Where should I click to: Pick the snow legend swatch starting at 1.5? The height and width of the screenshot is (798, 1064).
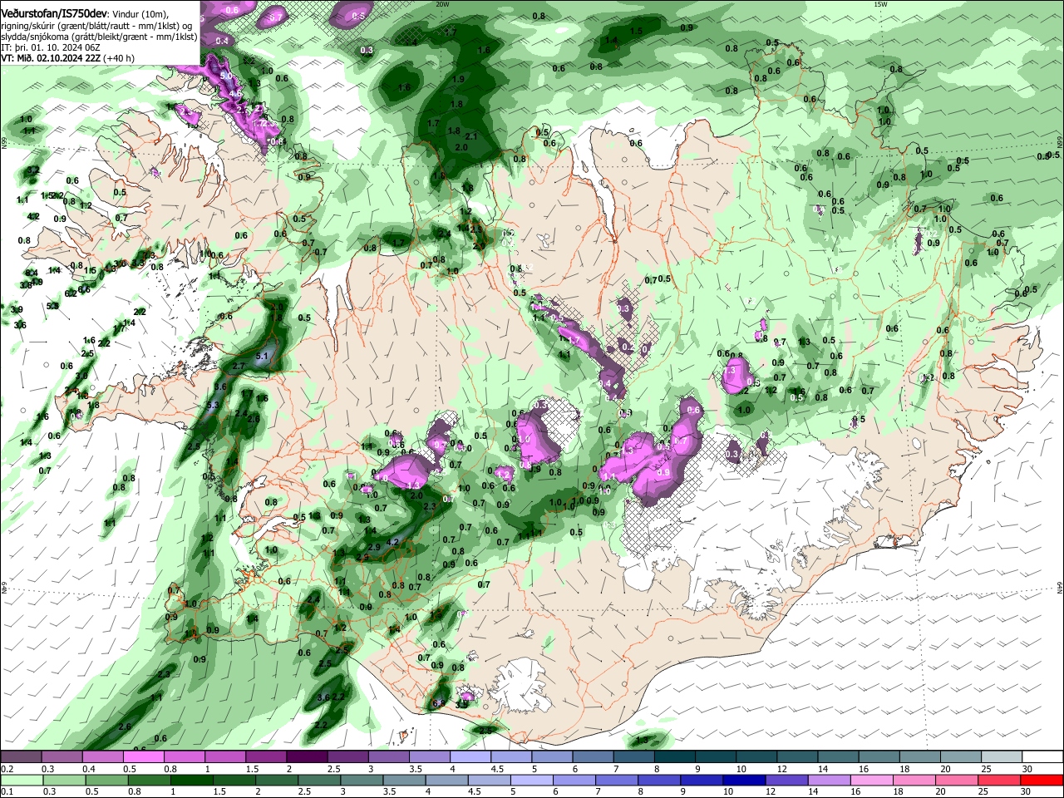point(265,757)
